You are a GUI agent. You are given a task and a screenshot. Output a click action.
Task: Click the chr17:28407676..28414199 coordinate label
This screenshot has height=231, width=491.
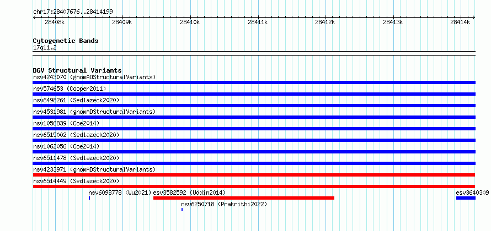pyautogui.click(x=73, y=12)
